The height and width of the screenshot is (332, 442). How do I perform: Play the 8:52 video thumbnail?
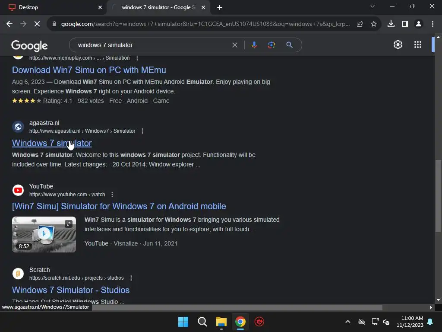tap(44, 234)
